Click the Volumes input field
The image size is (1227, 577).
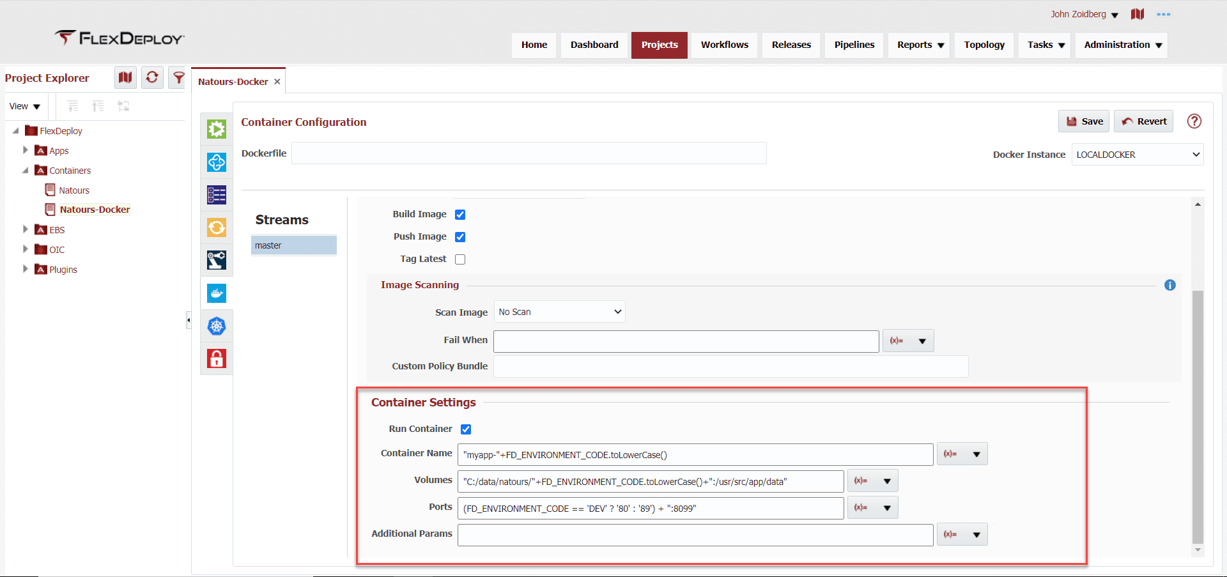pos(651,481)
